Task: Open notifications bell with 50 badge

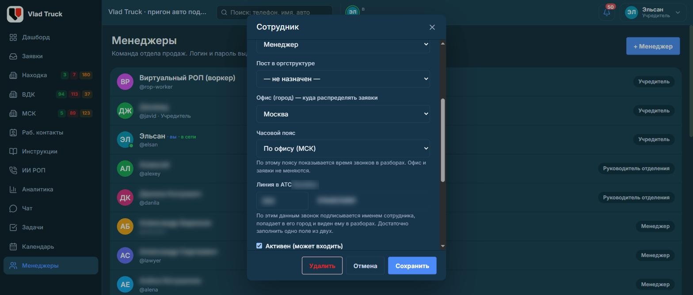Action: (607, 12)
